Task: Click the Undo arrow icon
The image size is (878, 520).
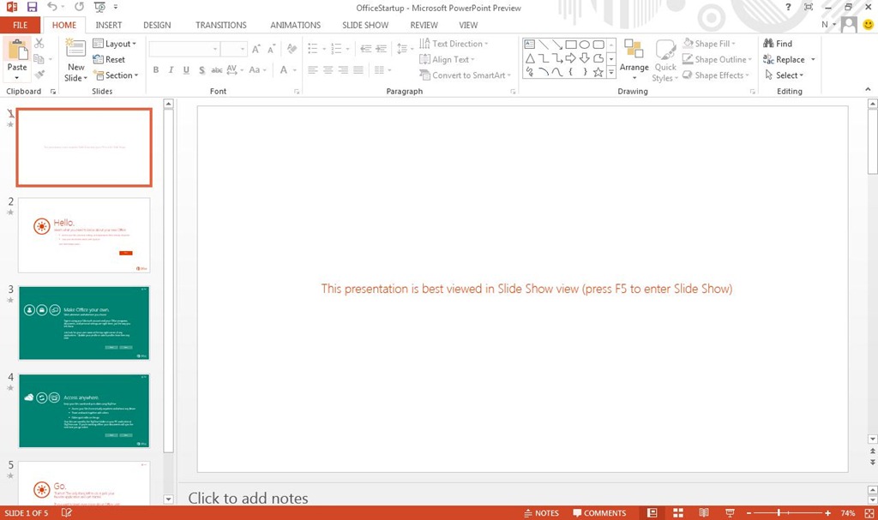Action: click(52, 7)
